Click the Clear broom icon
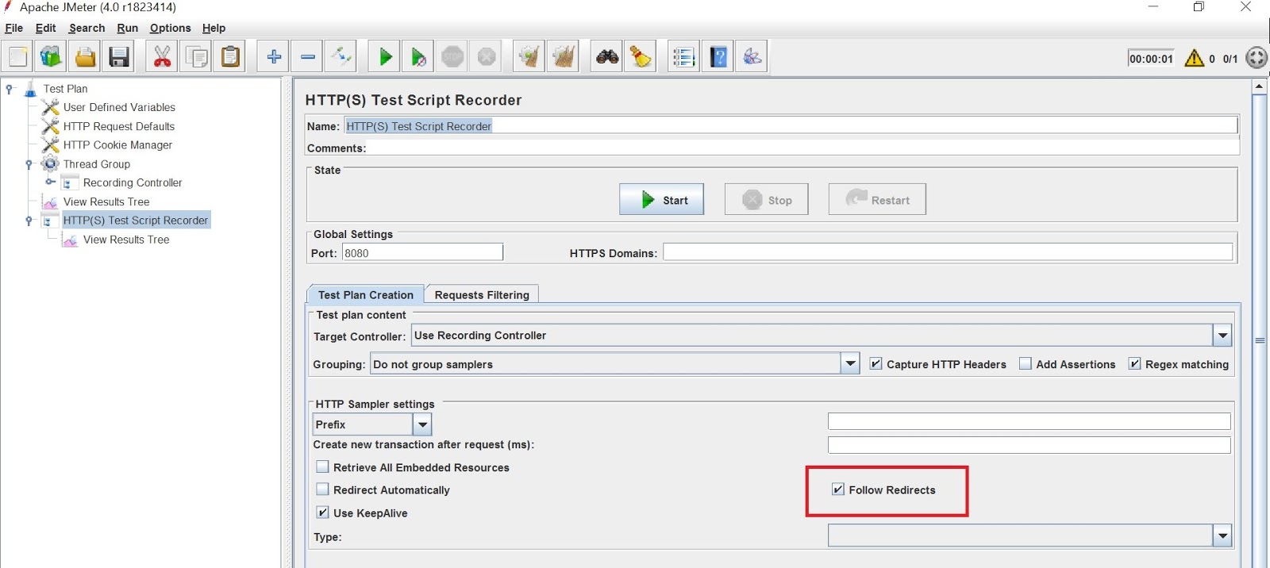 529,57
